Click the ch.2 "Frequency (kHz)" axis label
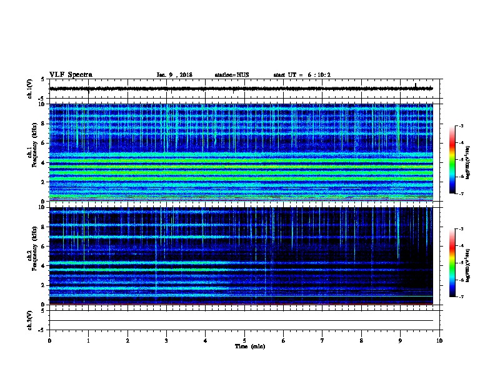Viewport: 495px width, 382px height. [x=35, y=248]
